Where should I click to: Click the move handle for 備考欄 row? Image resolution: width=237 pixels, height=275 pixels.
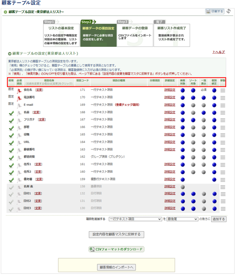(x=223, y=180)
